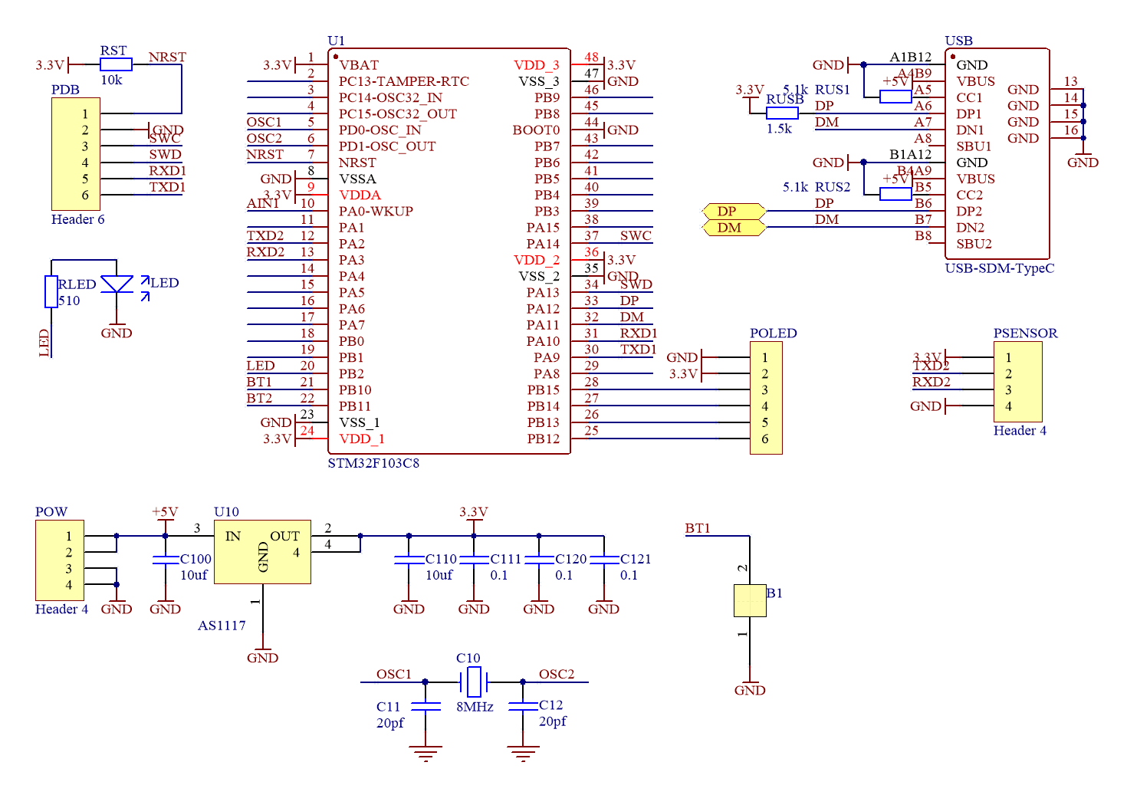
Task: Select the U10 AS1117 regulator body
Action: pos(262,552)
